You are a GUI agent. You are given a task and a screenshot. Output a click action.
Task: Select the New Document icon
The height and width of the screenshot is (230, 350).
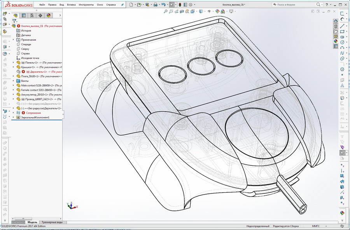pos(131,4)
